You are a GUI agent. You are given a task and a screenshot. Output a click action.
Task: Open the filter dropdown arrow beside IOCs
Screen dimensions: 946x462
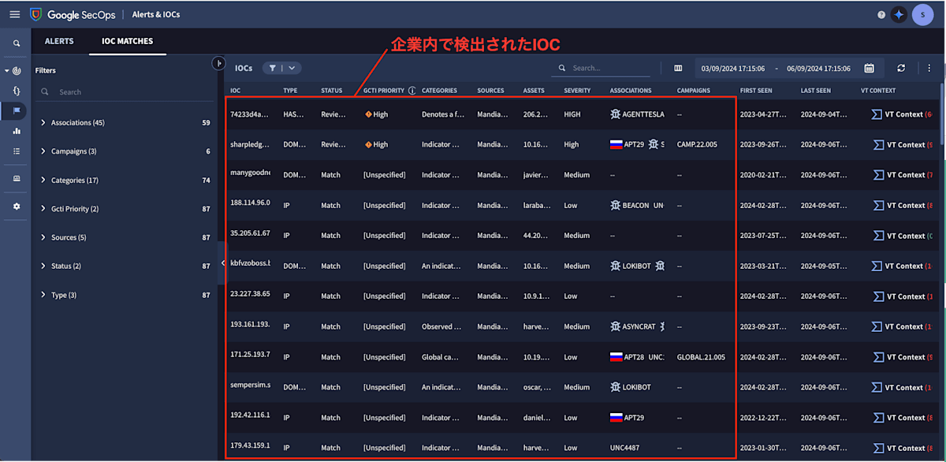click(292, 69)
